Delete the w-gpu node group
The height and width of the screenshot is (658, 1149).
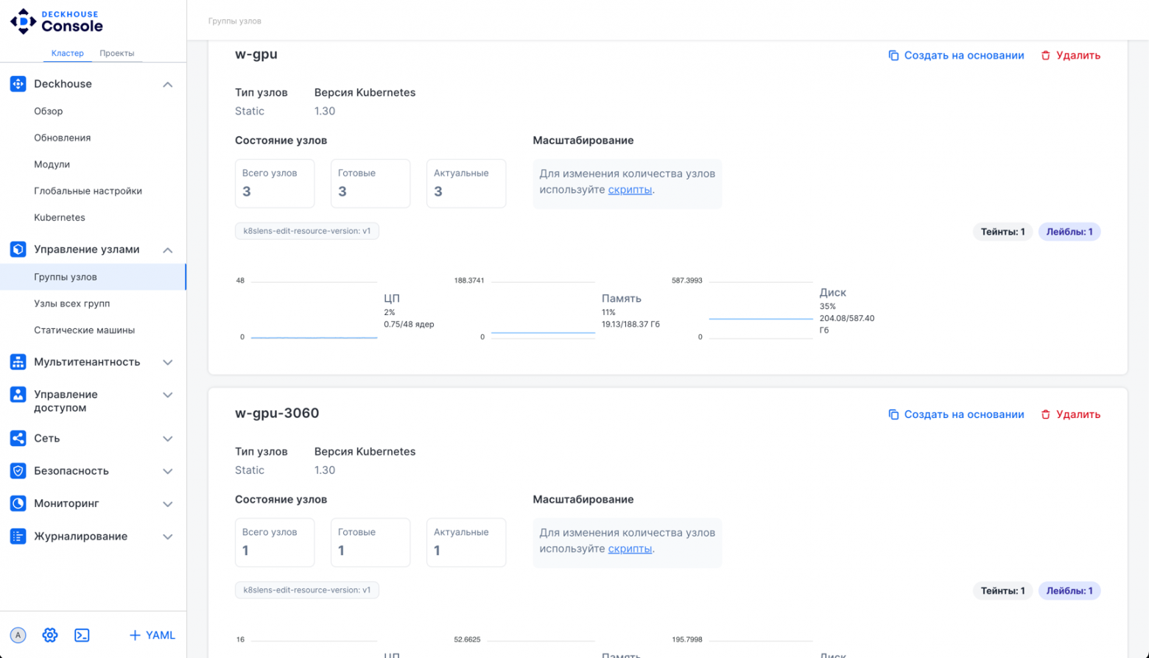(1070, 55)
